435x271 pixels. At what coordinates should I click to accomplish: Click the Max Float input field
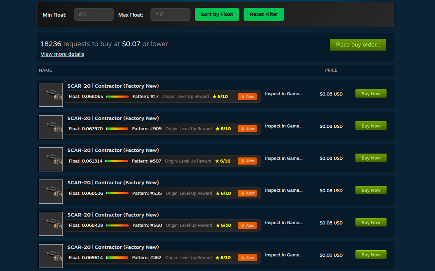[x=170, y=14]
